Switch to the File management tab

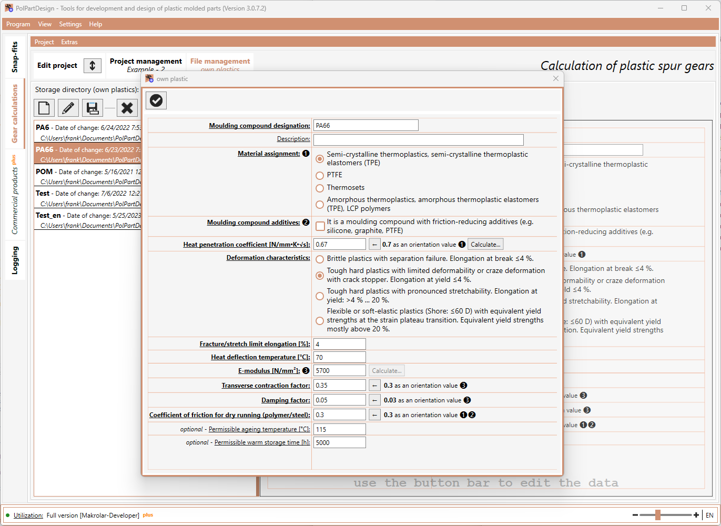point(220,64)
